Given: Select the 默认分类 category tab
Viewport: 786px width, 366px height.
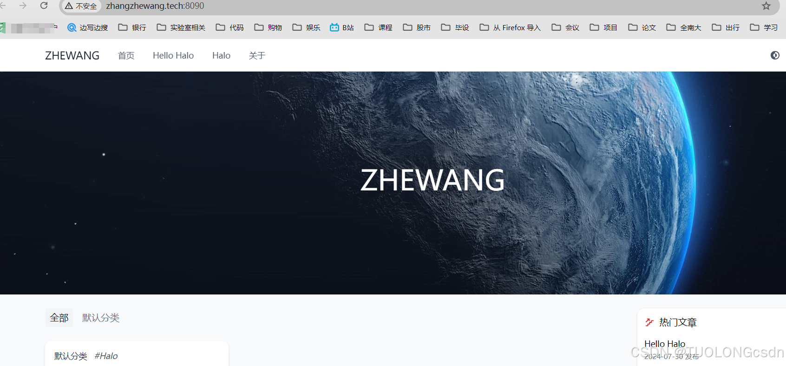Looking at the screenshot, I should point(101,318).
